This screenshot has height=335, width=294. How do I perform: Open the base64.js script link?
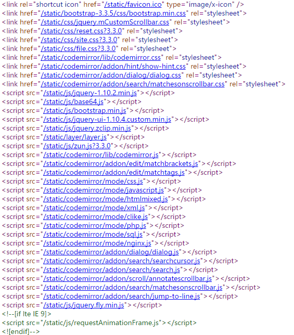pos(73,102)
